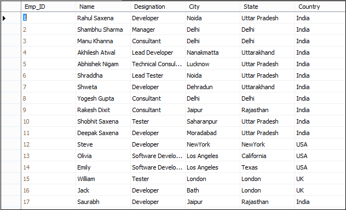The image size is (346, 210).
Task: Click the truncated Technical Consul... designation cell
Action: (x=158, y=64)
